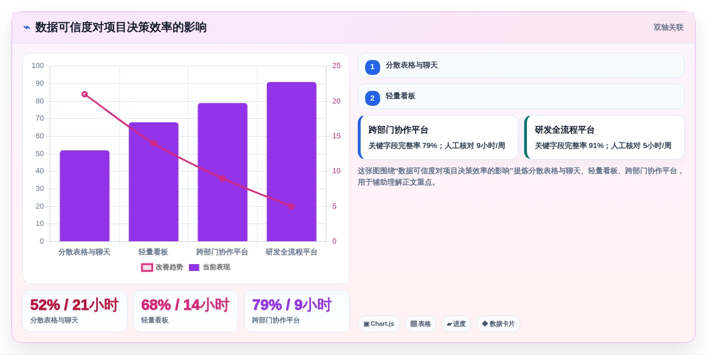The width and height of the screenshot is (707, 355).
Task: Click trend line point above 分散表格与聊天
Action: coord(85,94)
